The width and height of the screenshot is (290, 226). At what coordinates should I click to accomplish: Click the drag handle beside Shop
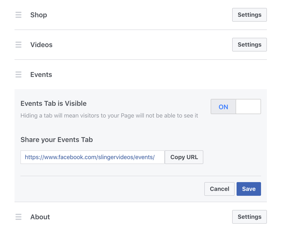(x=18, y=15)
